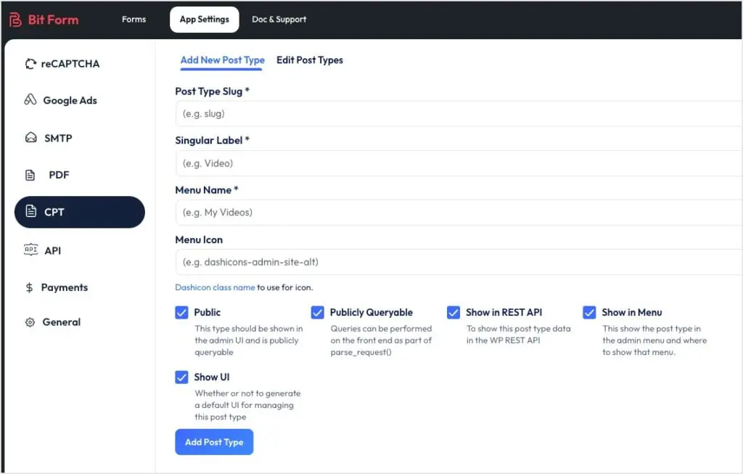This screenshot has width=743, height=474.
Task: Open the Dashicon class name link
Action: [x=214, y=287]
